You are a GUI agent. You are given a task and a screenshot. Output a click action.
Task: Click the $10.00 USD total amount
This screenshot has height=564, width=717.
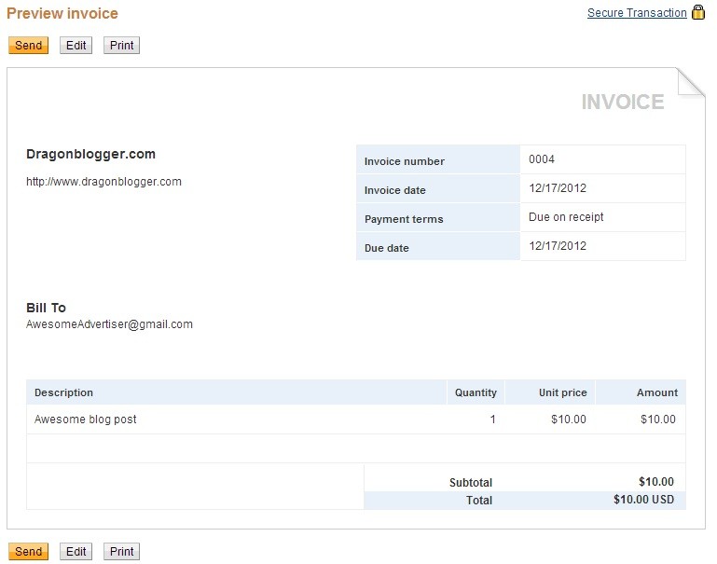643,501
